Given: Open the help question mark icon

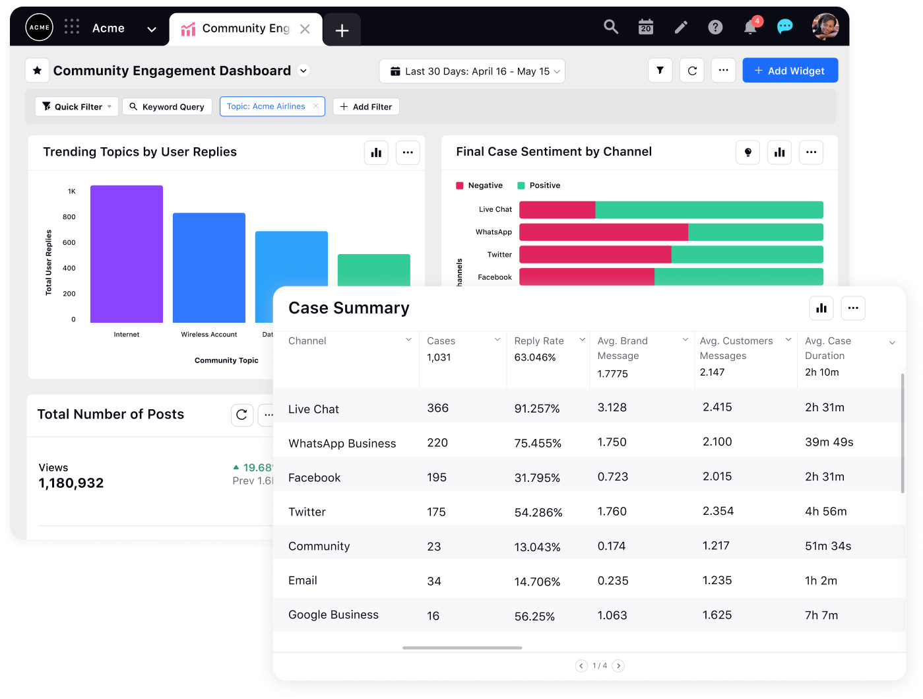Looking at the screenshot, I should click(715, 27).
